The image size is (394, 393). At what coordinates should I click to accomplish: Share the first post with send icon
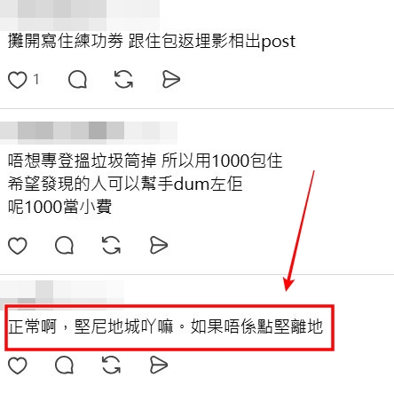point(171,79)
